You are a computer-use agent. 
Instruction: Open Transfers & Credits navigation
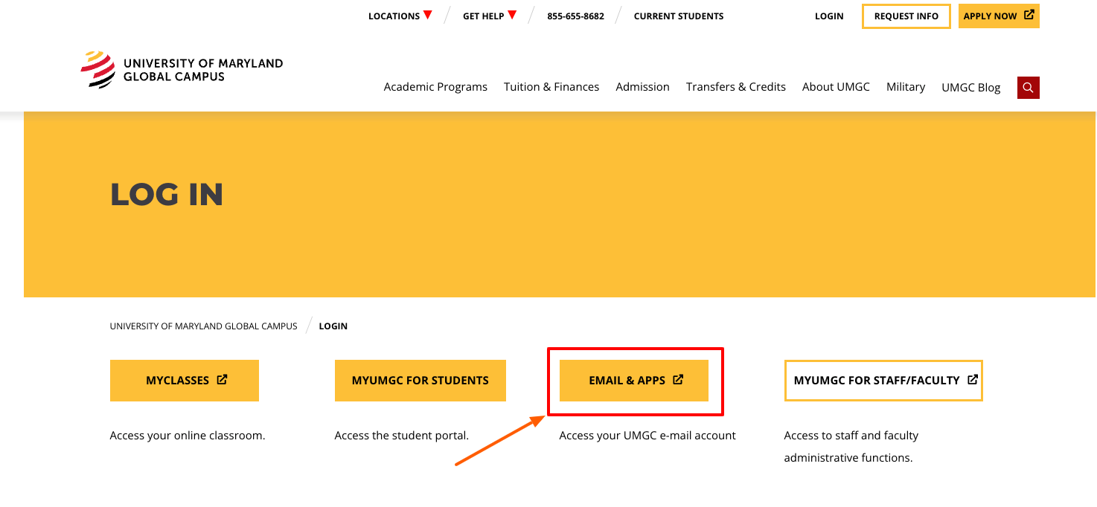pos(735,87)
